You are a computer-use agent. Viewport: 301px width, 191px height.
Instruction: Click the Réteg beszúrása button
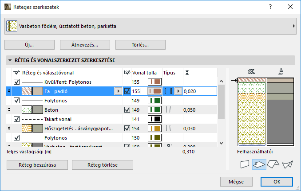click(x=37, y=165)
